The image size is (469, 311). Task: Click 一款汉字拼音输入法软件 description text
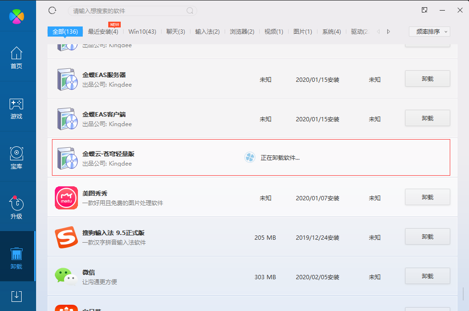point(114,243)
